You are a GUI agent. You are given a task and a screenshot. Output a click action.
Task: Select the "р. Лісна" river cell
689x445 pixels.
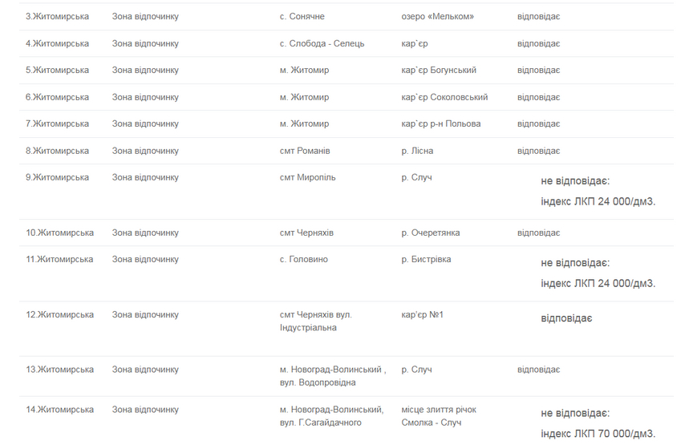418,151
